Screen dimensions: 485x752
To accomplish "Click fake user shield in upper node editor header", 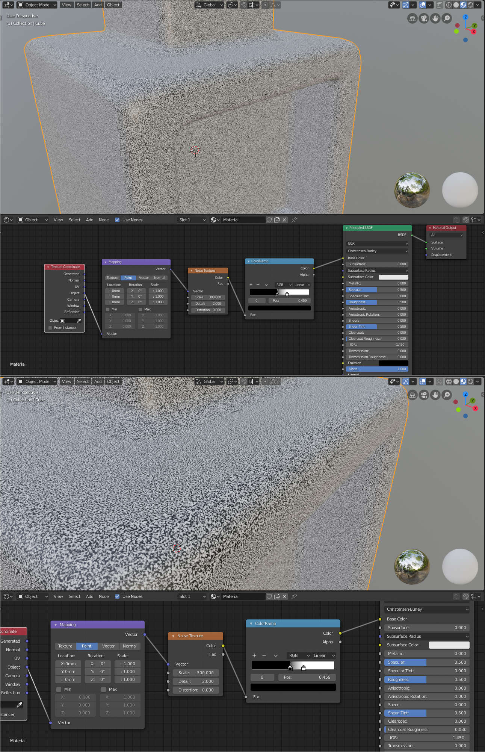I will tap(269, 220).
